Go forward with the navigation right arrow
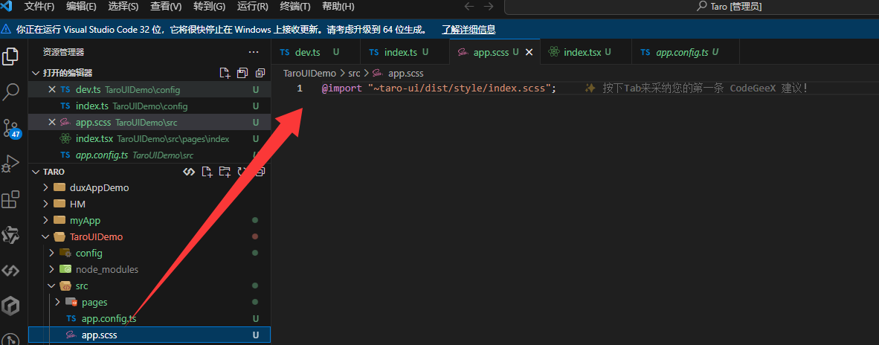Viewport: 879px width, 345px height. coord(489,7)
